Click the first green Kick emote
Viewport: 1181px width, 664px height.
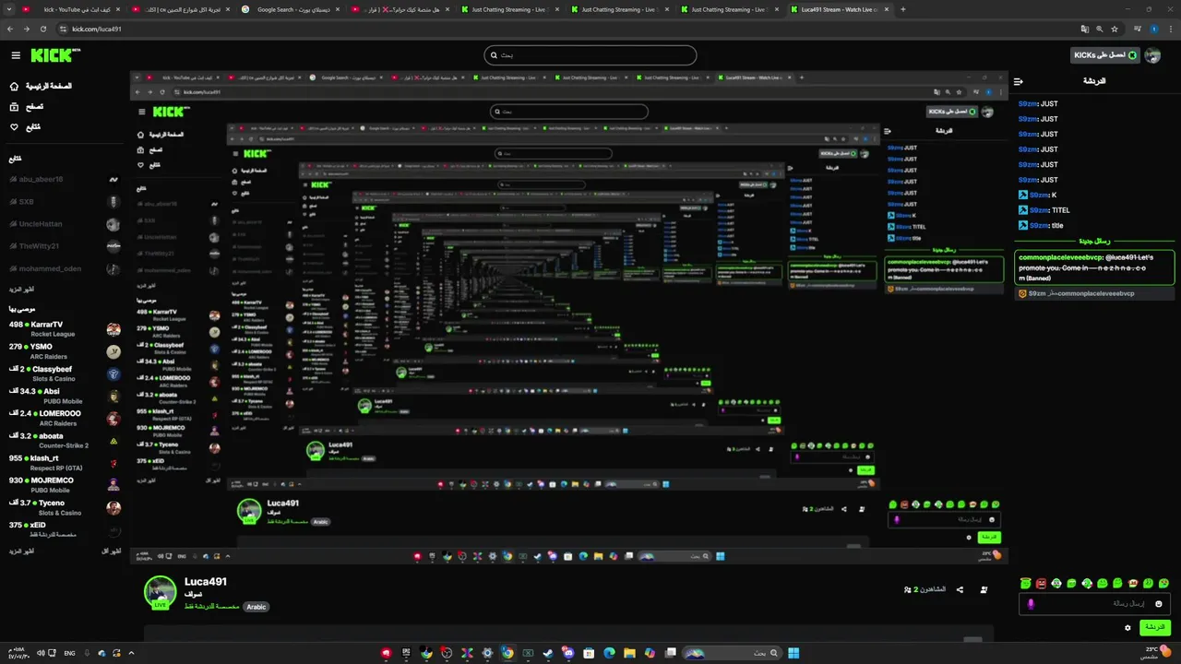[1025, 583]
